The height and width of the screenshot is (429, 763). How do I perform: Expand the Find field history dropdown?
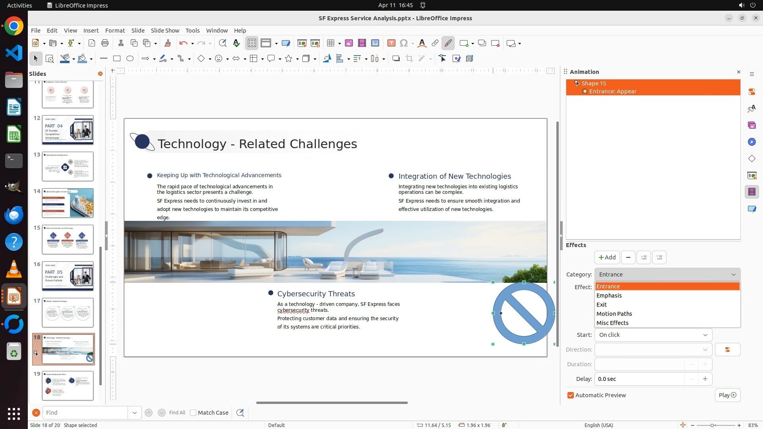coord(135,413)
